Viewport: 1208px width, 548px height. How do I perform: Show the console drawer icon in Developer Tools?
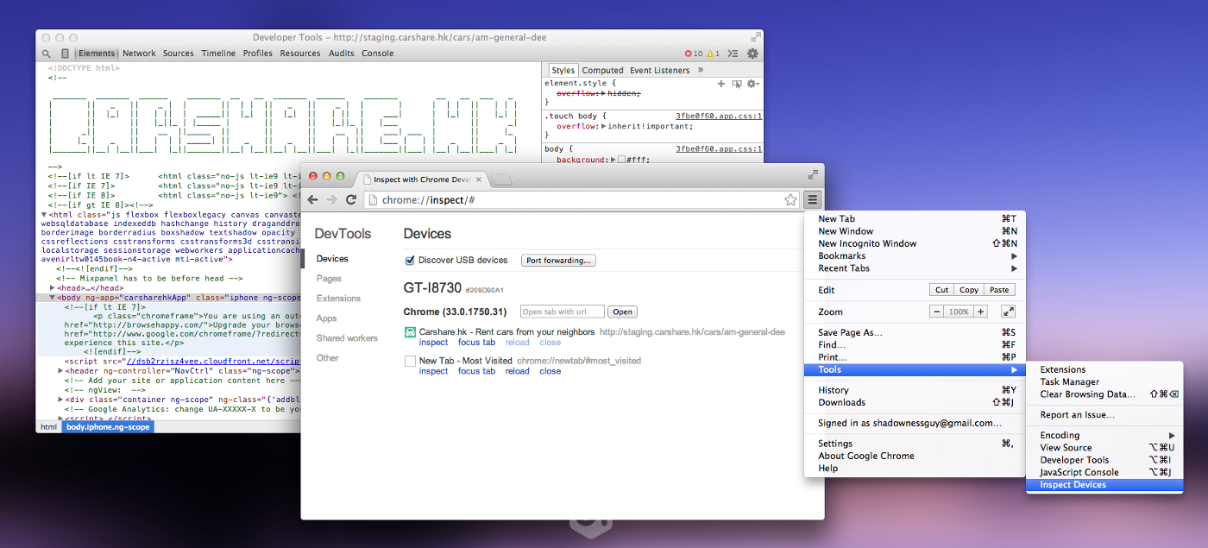click(733, 54)
